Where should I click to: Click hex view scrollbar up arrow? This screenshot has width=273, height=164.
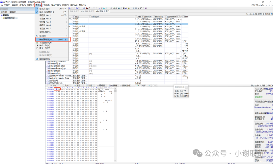[x=115, y=88]
